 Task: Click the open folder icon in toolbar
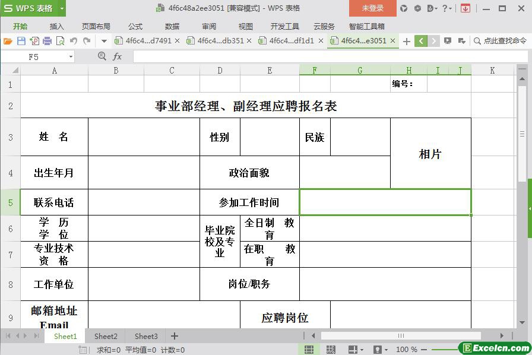click(8, 41)
